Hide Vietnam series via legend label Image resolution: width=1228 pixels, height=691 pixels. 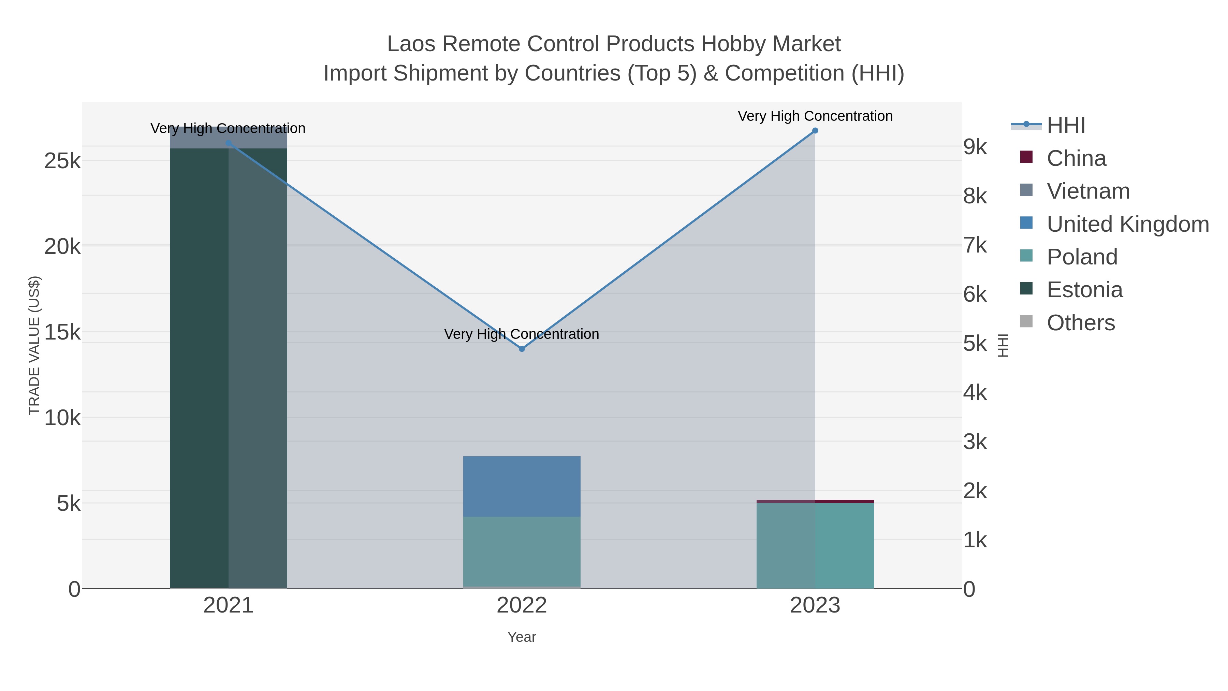(x=1088, y=191)
